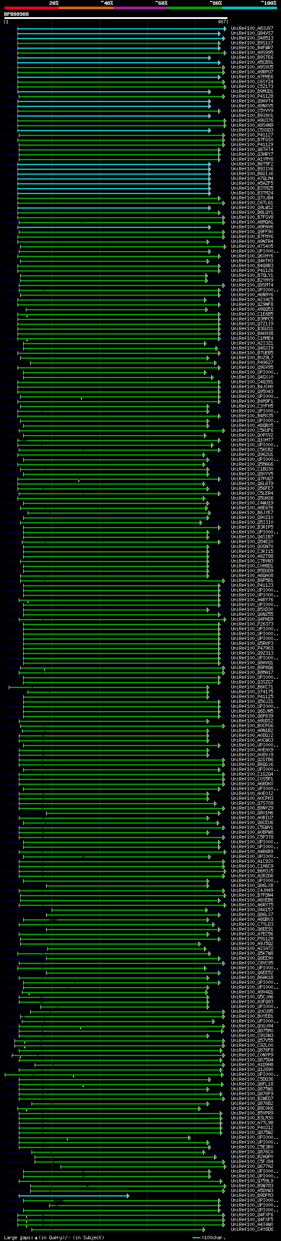Image resolution: width=281 pixels, height=1241 pixels.
Task: Select the UniRef100_Q9FF90 entry
Action: click(x=252, y=232)
